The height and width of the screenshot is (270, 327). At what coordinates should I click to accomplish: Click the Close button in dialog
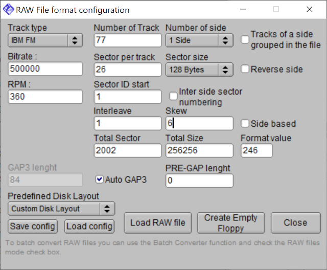(295, 222)
